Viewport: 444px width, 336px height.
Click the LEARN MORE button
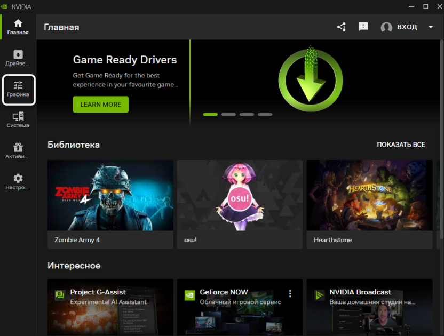coord(100,105)
